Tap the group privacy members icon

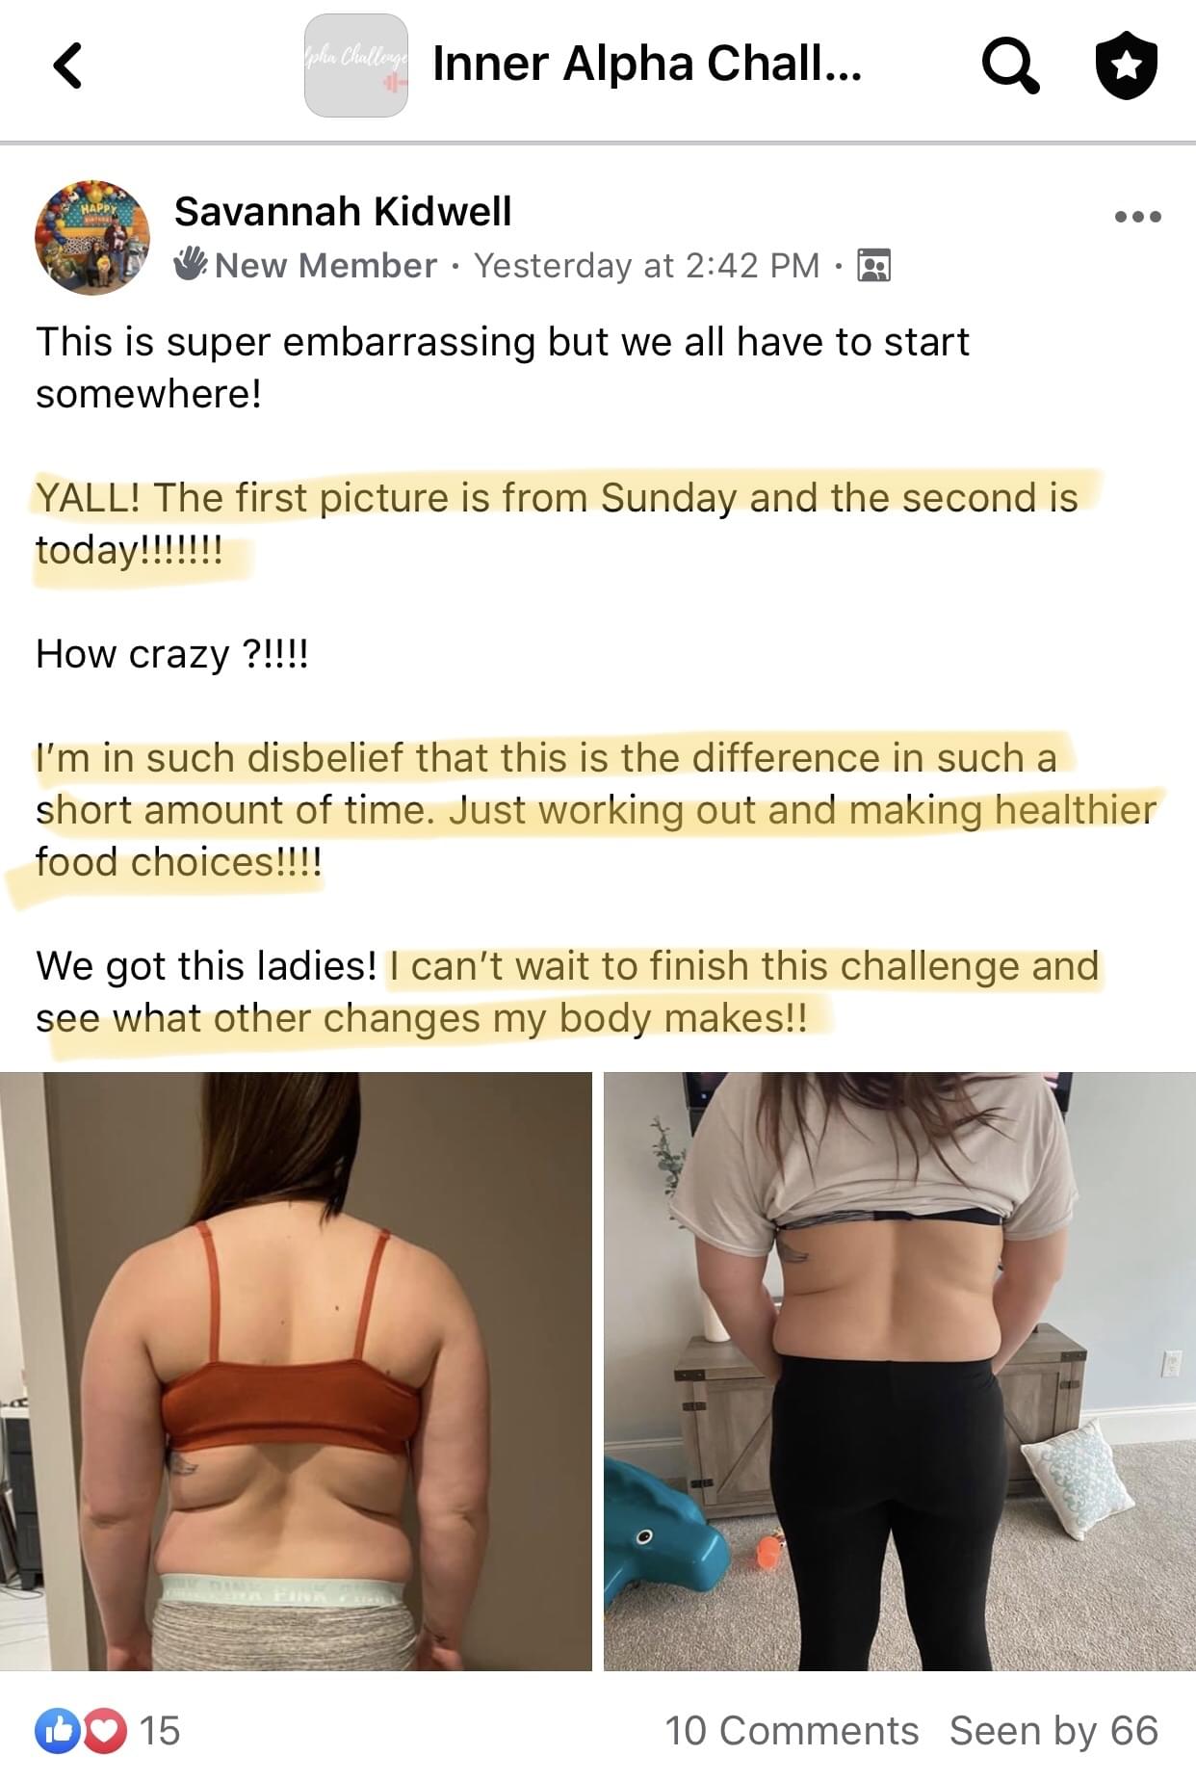pyautogui.click(x=873, y=265)
